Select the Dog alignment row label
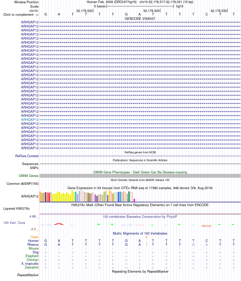Screen dimensions: 241x281 (x=36, y=252)
